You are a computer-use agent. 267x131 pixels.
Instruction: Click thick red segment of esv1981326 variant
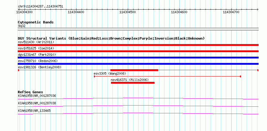(134, 70)
